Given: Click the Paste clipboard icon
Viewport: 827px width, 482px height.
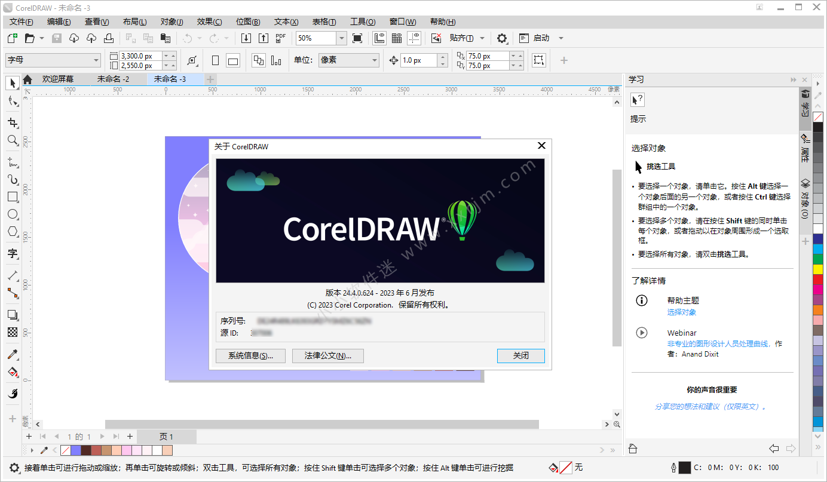Looking at the screenshot, I should [166, 38].
